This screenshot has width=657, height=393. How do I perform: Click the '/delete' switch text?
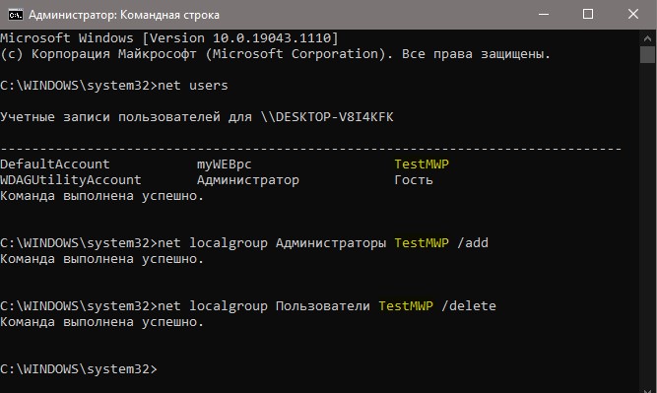[x=469, y=306]
